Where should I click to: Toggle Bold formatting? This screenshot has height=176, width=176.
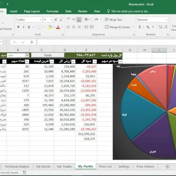point(18,27)
